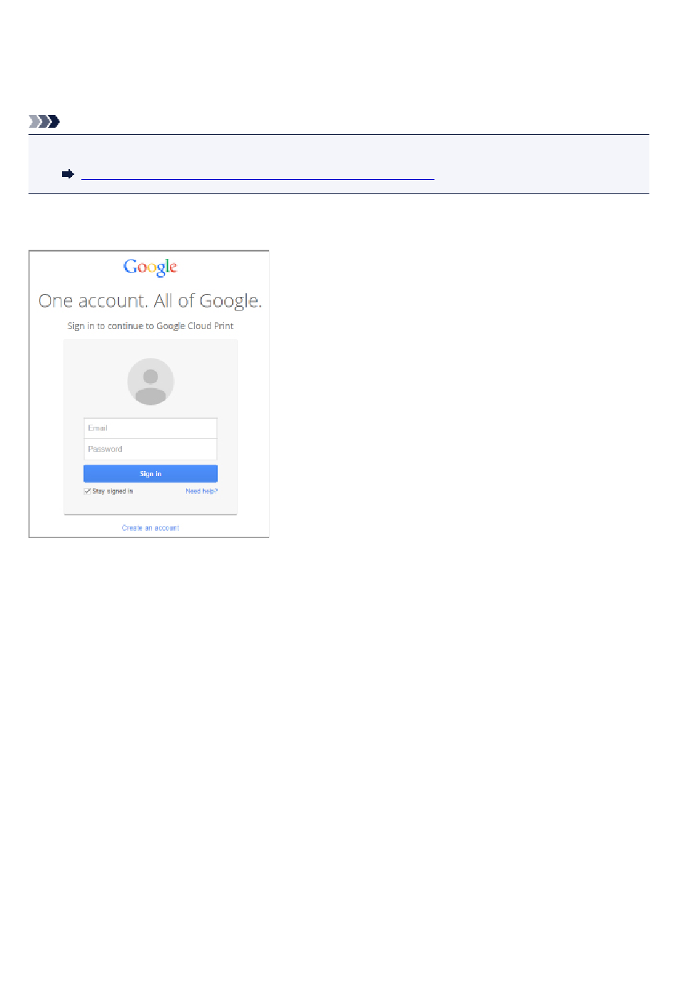Click the black arrow bullet beside the underlined link
The image size is (678, 997).
[68, 174]
